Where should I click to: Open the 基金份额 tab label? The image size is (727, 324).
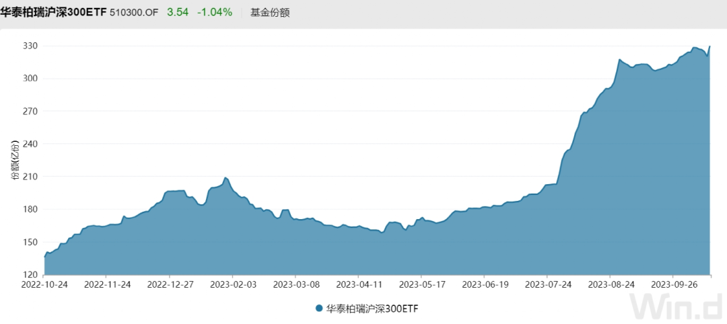click(x=270, y=13)
